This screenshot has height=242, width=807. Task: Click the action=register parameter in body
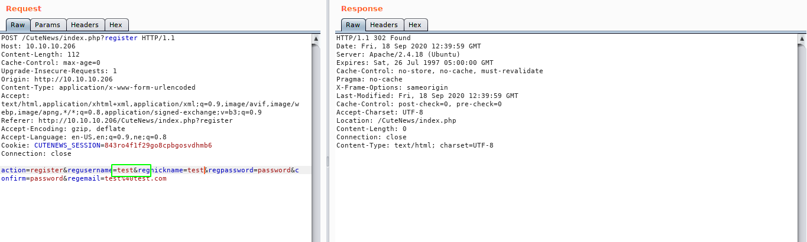(32, 170)
